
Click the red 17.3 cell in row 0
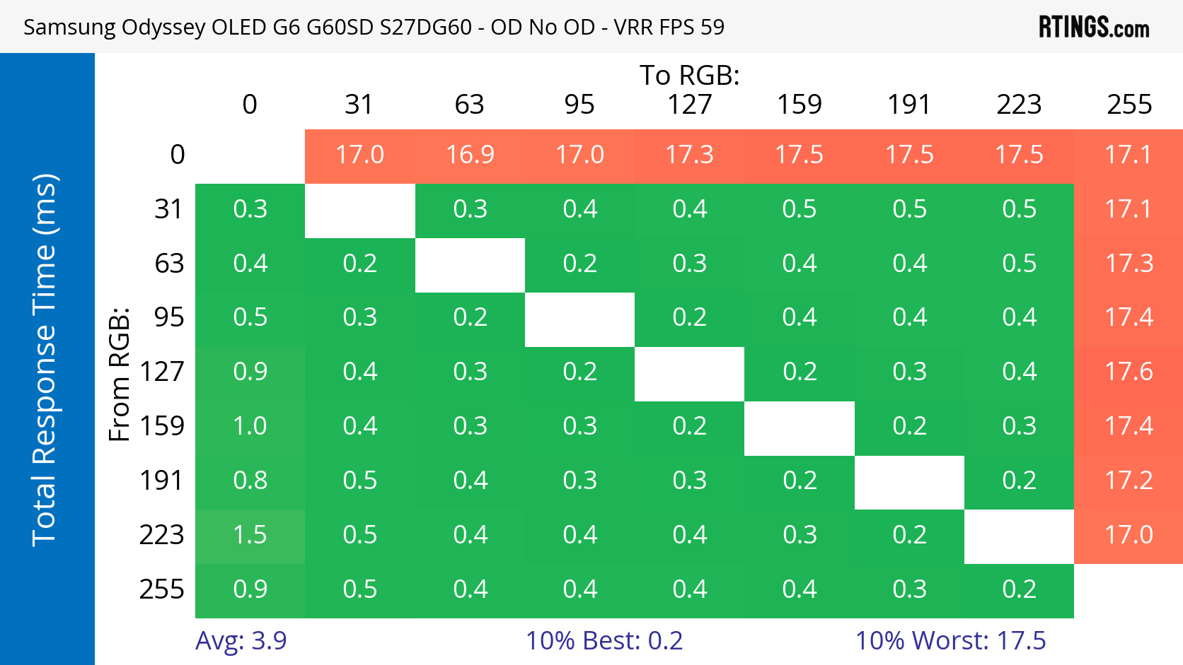pos(689,155)
